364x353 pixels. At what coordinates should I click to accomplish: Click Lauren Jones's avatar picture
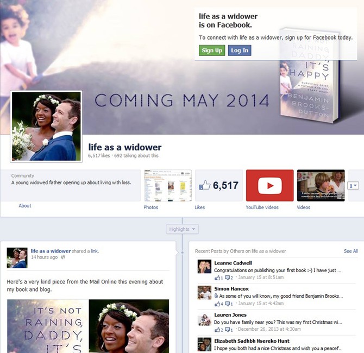(204, 319)
